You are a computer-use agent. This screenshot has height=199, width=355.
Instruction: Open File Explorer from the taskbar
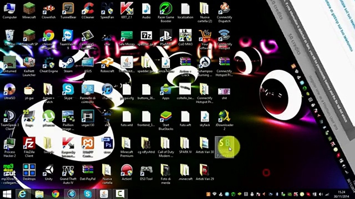[x=39, y=194]
